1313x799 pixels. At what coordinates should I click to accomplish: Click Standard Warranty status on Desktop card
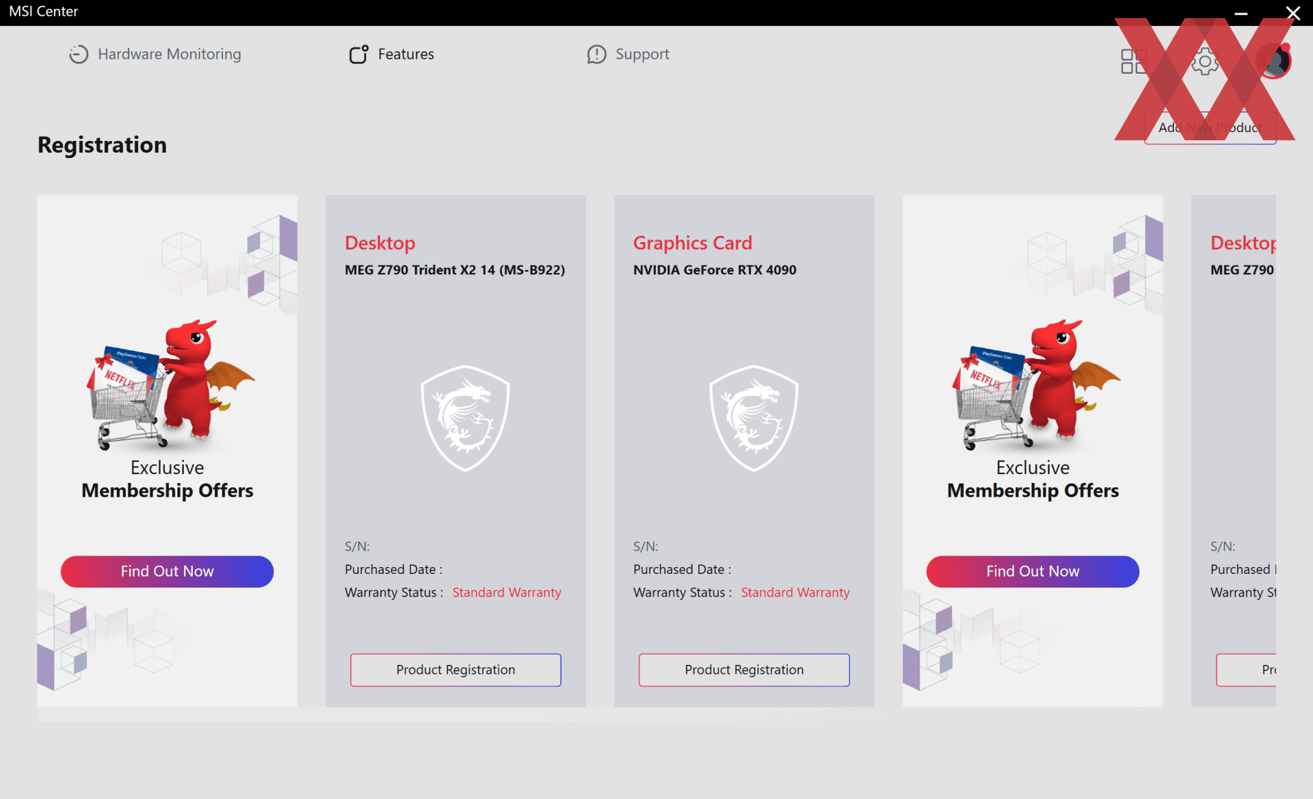point(507,592)
